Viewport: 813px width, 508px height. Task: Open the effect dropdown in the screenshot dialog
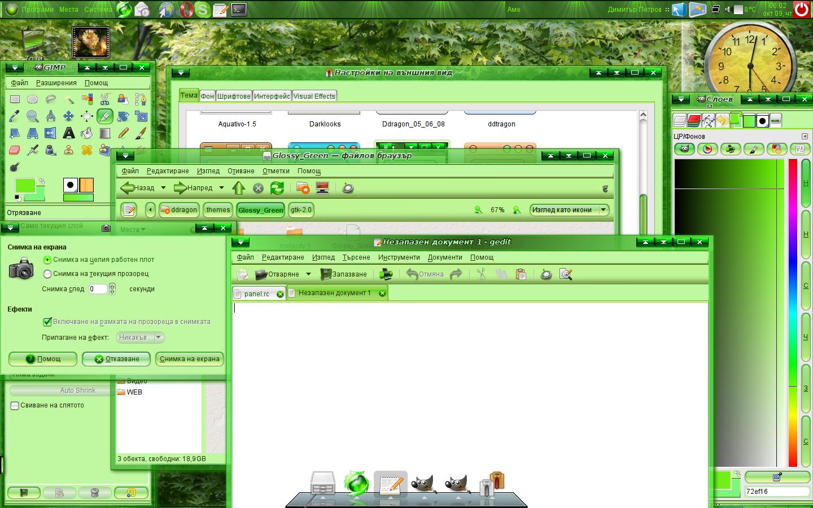click(x=141, y=338)
